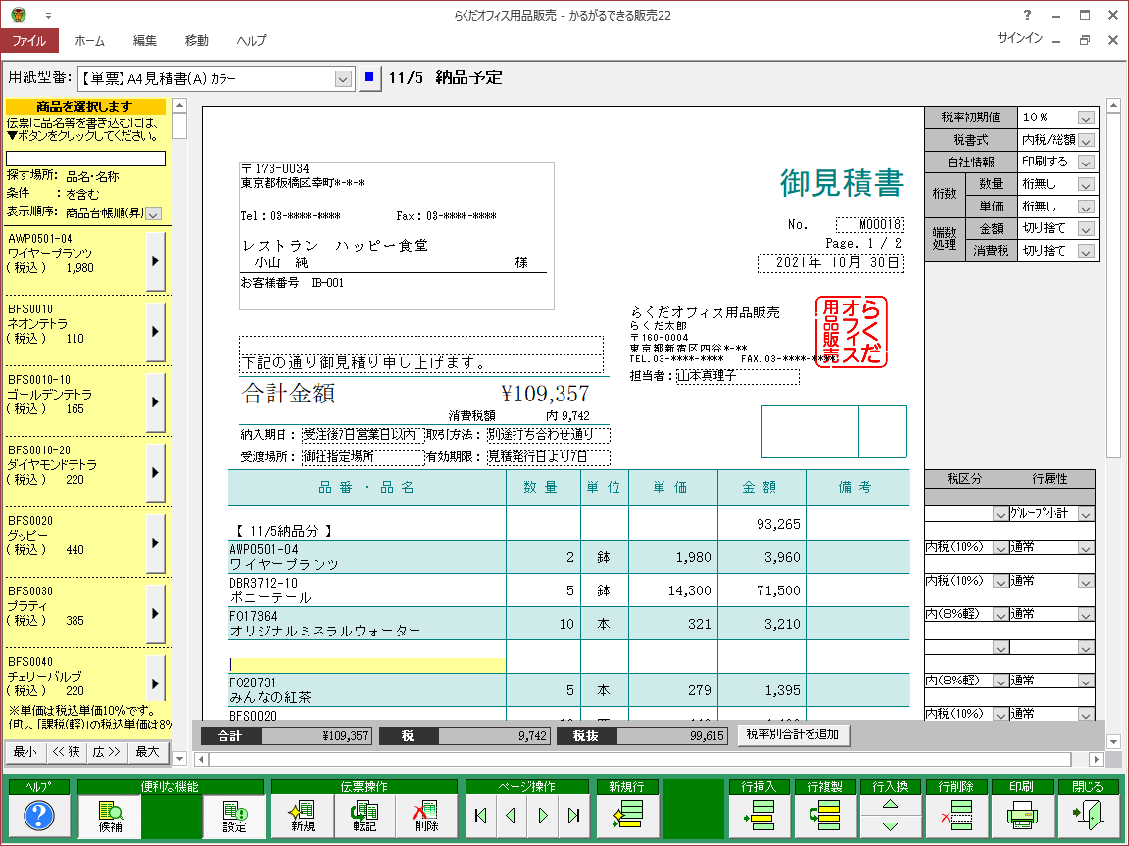1129x846 pixels.
Task: Click 税率別合計を追加 button
Action: point(793,734)
